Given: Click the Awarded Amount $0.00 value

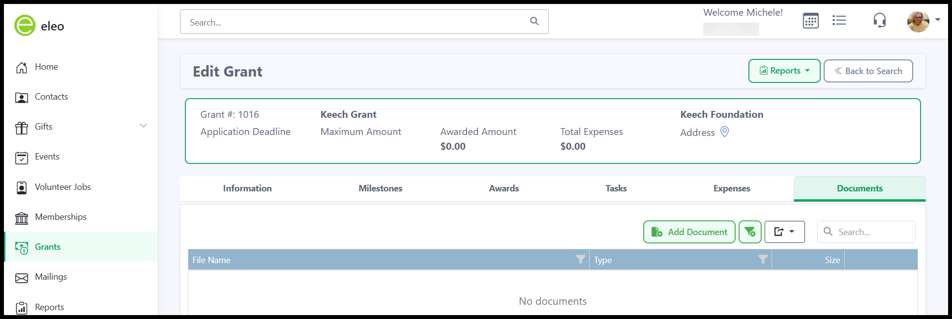Looking at the screenshot, I should point(453,146).
